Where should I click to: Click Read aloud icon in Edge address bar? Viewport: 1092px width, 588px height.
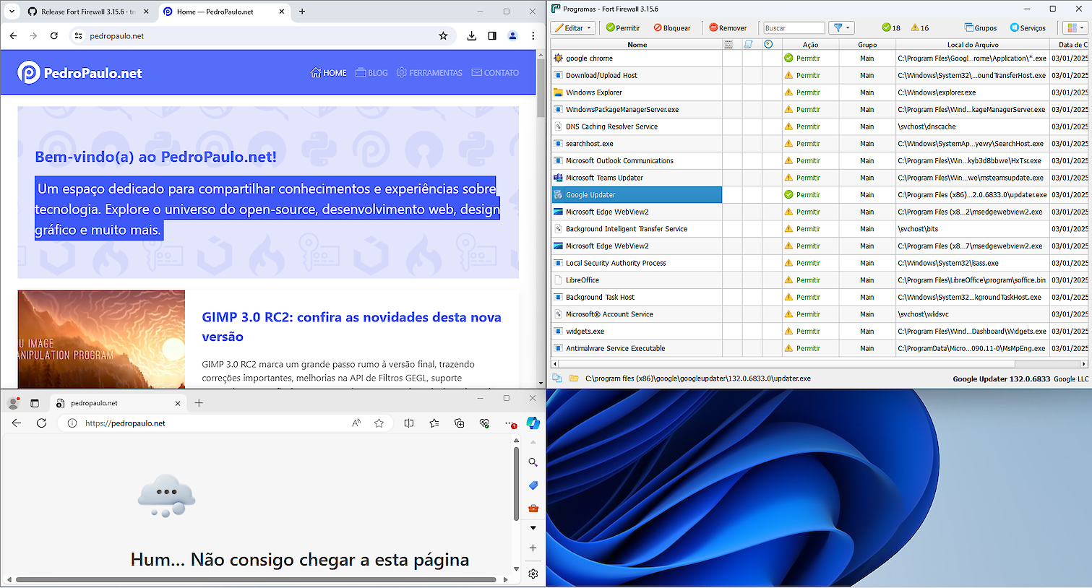(356, 423)
